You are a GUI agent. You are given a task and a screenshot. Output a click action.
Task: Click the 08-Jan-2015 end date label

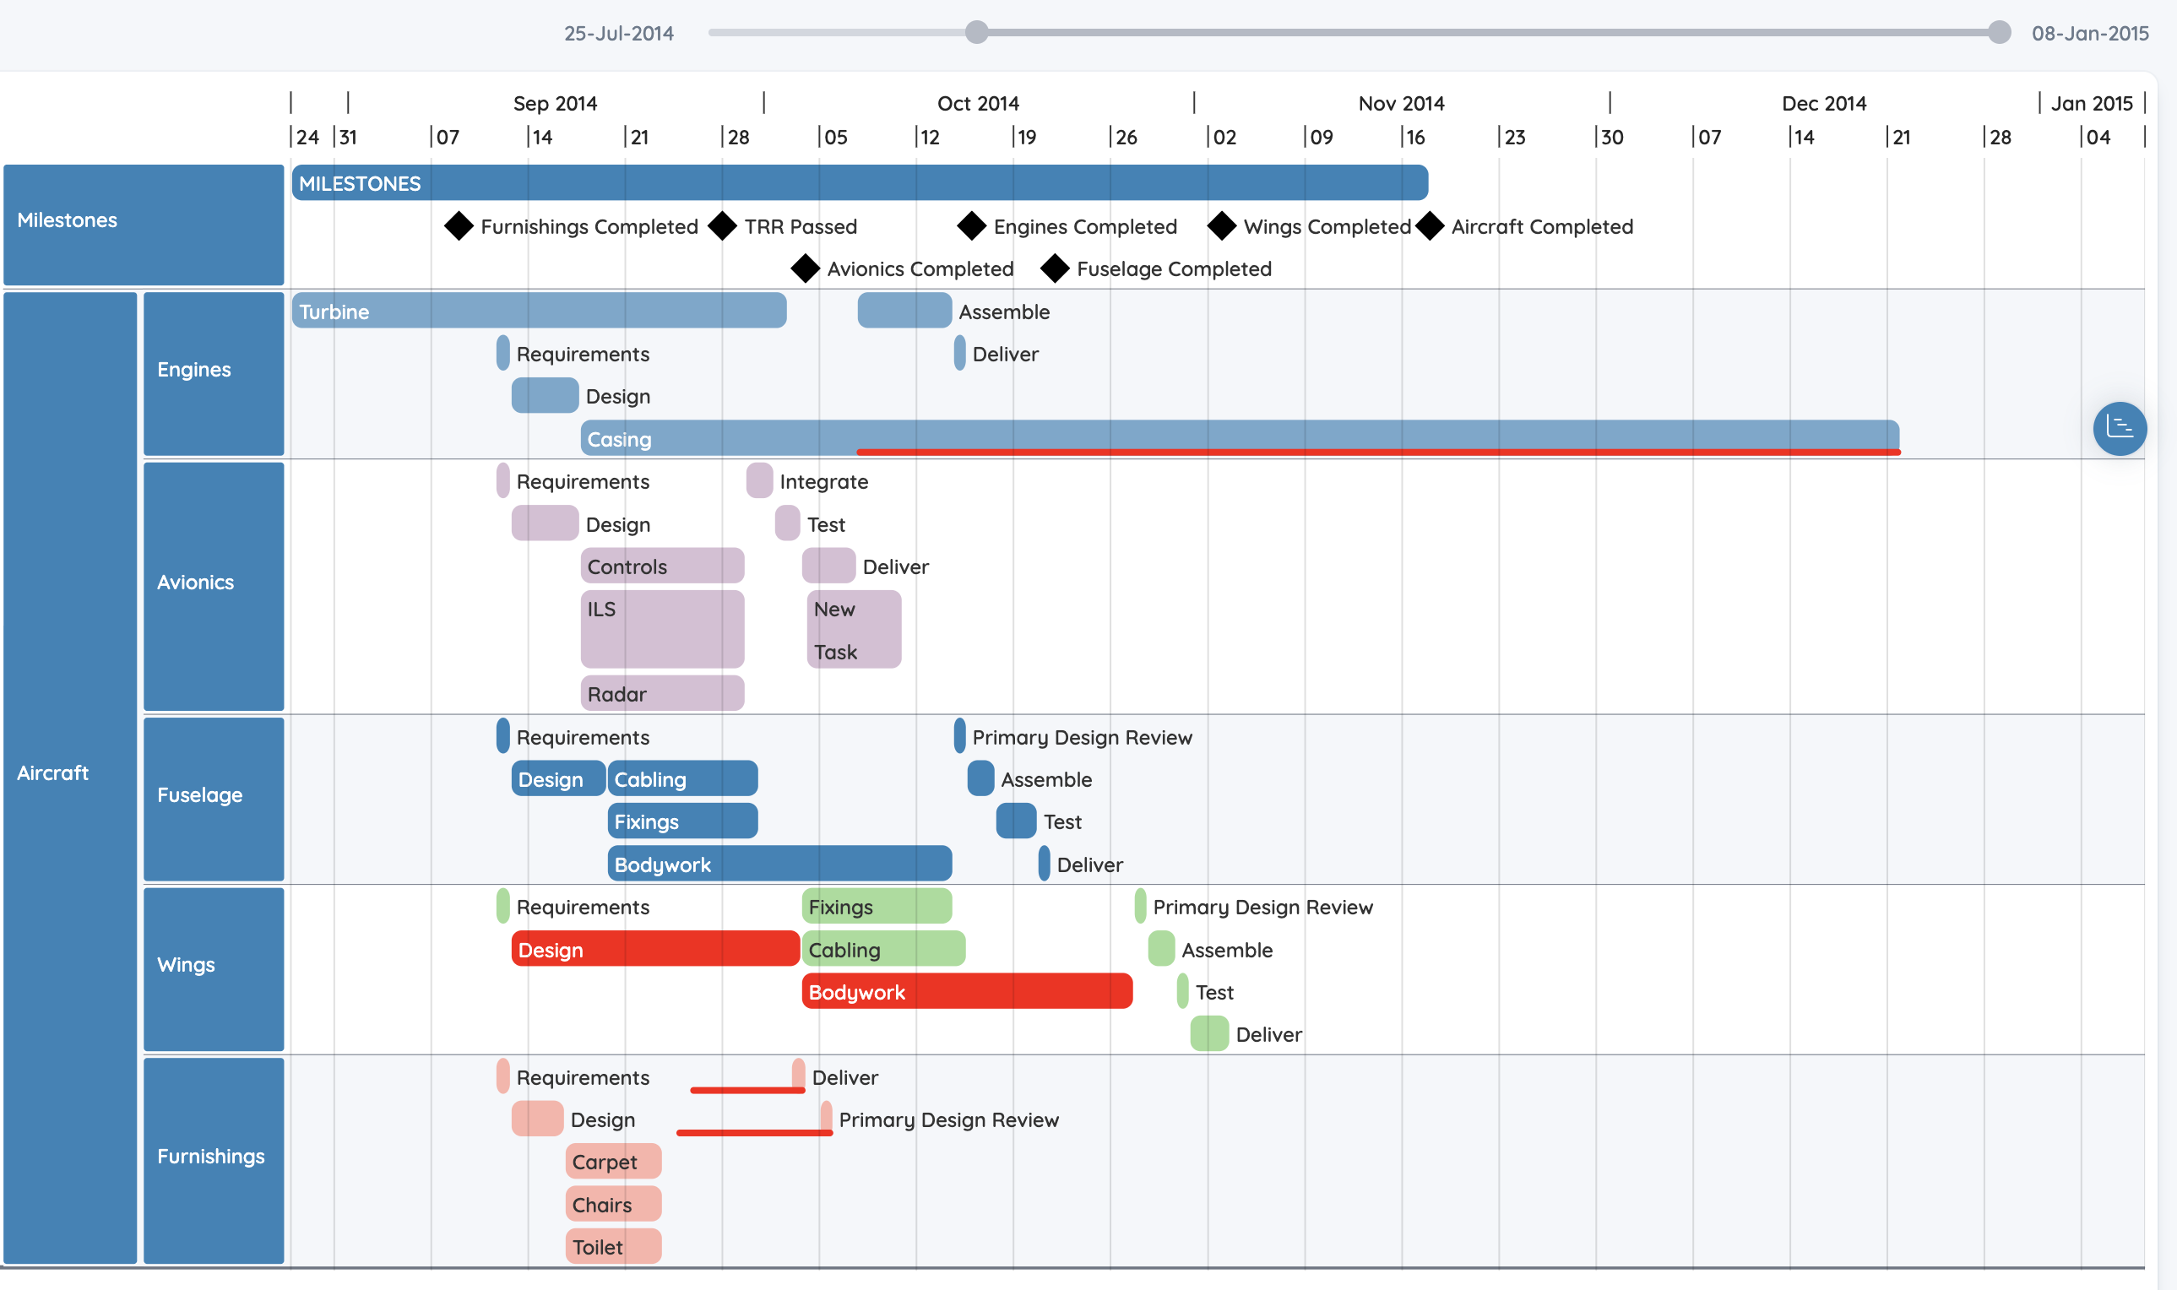(2090, 33)
